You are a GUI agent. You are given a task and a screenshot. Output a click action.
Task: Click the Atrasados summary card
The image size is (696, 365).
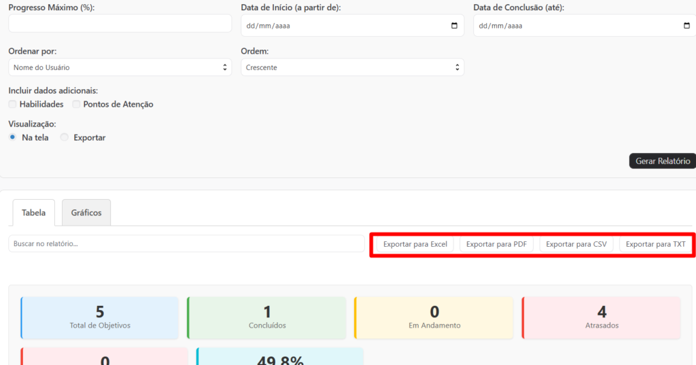pyautogui.click(x=602, y=317)
